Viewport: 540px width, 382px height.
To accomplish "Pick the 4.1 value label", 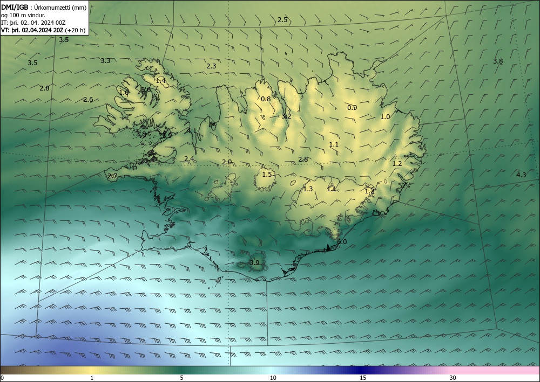I will [192, 130].
